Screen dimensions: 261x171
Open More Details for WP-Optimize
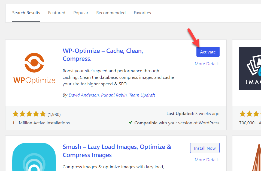pyautogui.click(x=207, y=64)
